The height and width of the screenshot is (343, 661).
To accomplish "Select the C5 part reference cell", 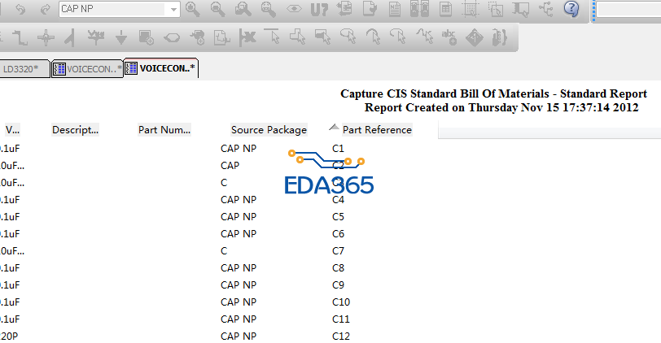I will 338,217.
